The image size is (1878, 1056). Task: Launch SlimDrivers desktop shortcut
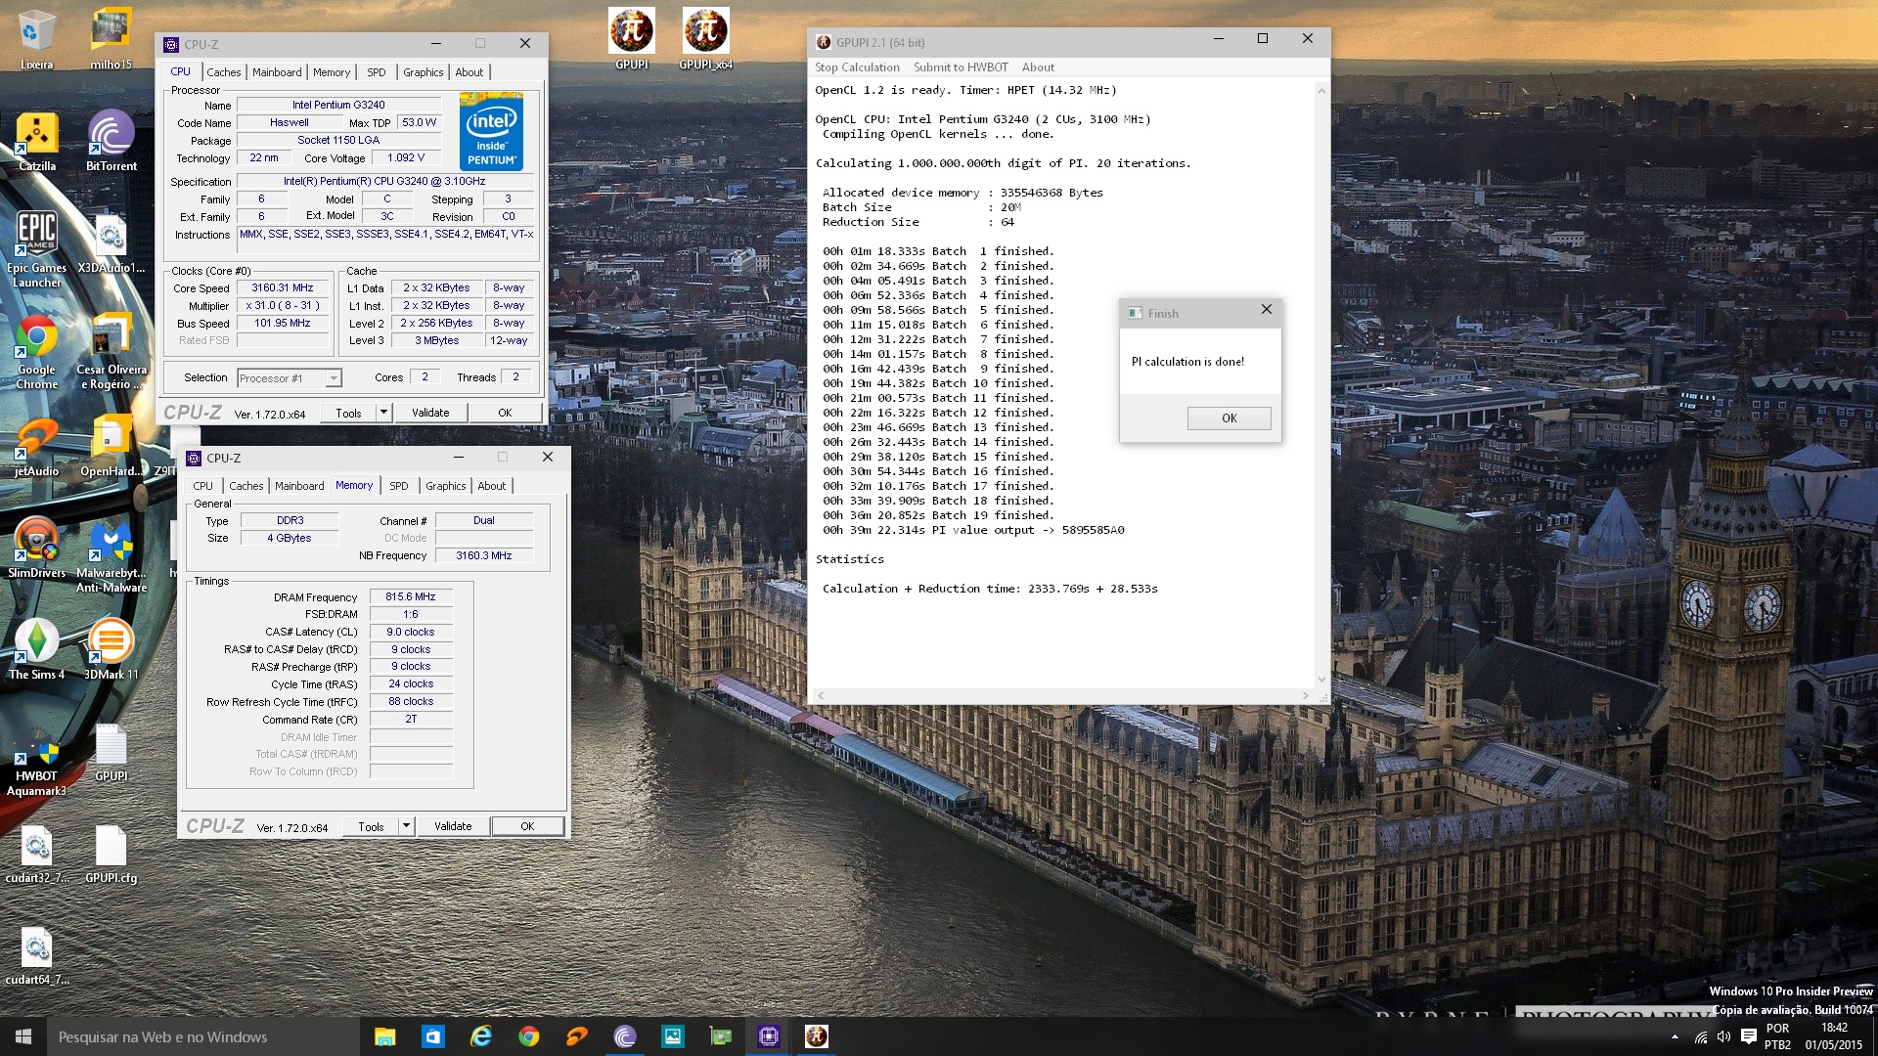click(36, 549)
